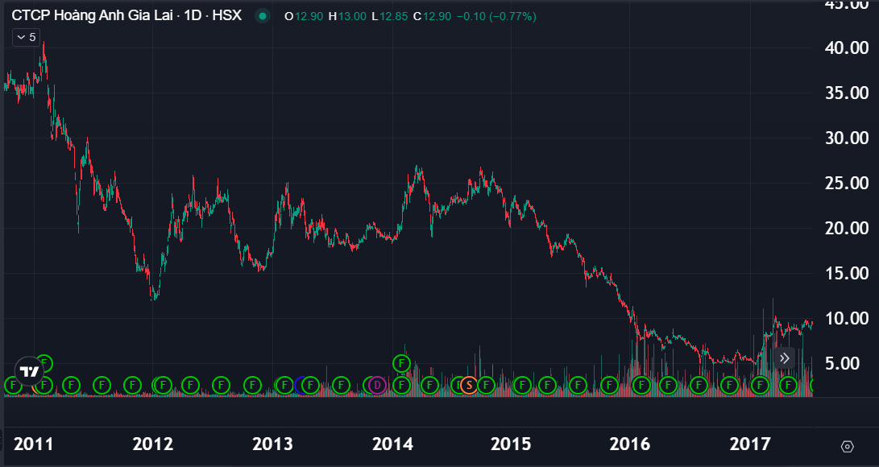Open the CTCP Hoàng Anh Gia Lai symbol title
The image size is (879, 467).
pos(92,15)
